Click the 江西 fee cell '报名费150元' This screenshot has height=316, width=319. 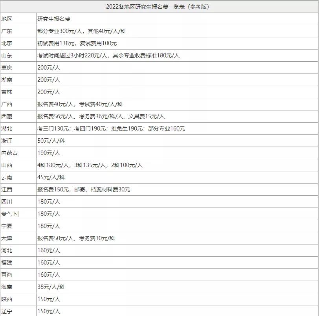point(84,189)
